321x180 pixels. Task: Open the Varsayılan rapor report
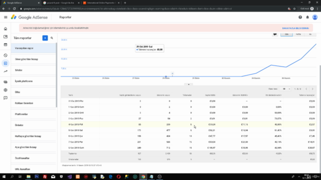coord(34,48)
